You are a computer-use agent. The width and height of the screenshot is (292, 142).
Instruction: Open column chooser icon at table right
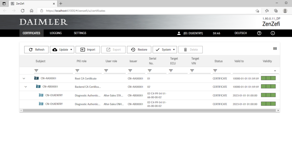tap(275, 49)
